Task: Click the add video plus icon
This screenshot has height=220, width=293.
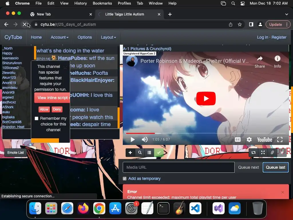Action: pos(130,153)
